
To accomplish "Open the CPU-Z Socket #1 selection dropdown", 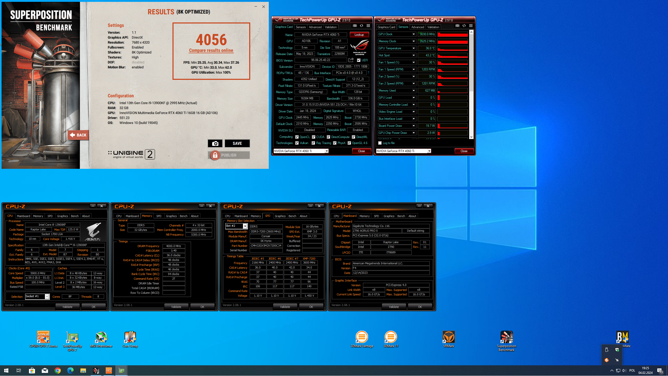I will [47, 296].
